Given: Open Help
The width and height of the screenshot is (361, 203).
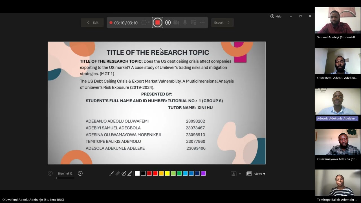Looking at the screenshot, I should click(x=276, y=16).
